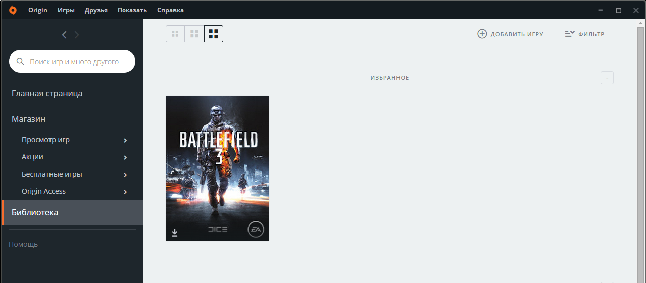The width and height of the screenshot is (646, 283).
Task: Open the Battlefield 3 game tile
Action: [x=217, y=168]
